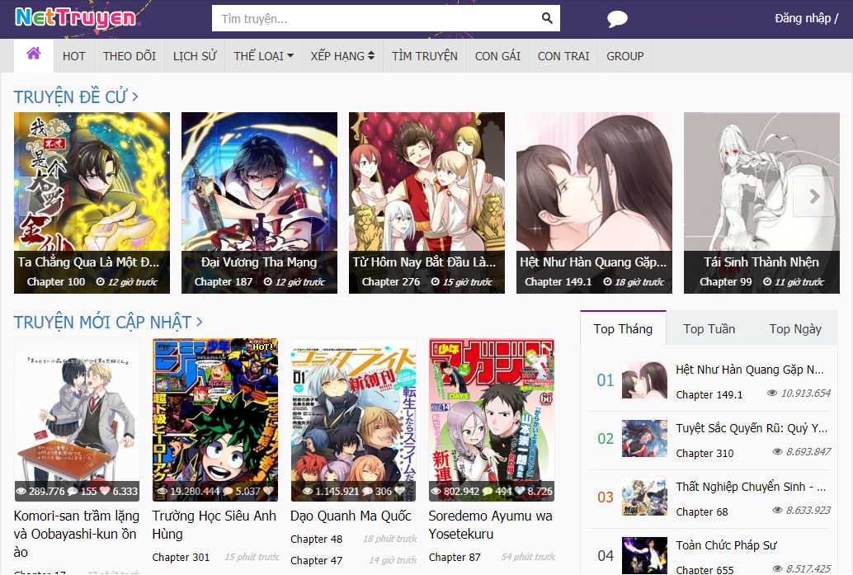Screen dimensions: 853x575
Task: Open the Theo Dõi menu item
Action: coord(130,56)
